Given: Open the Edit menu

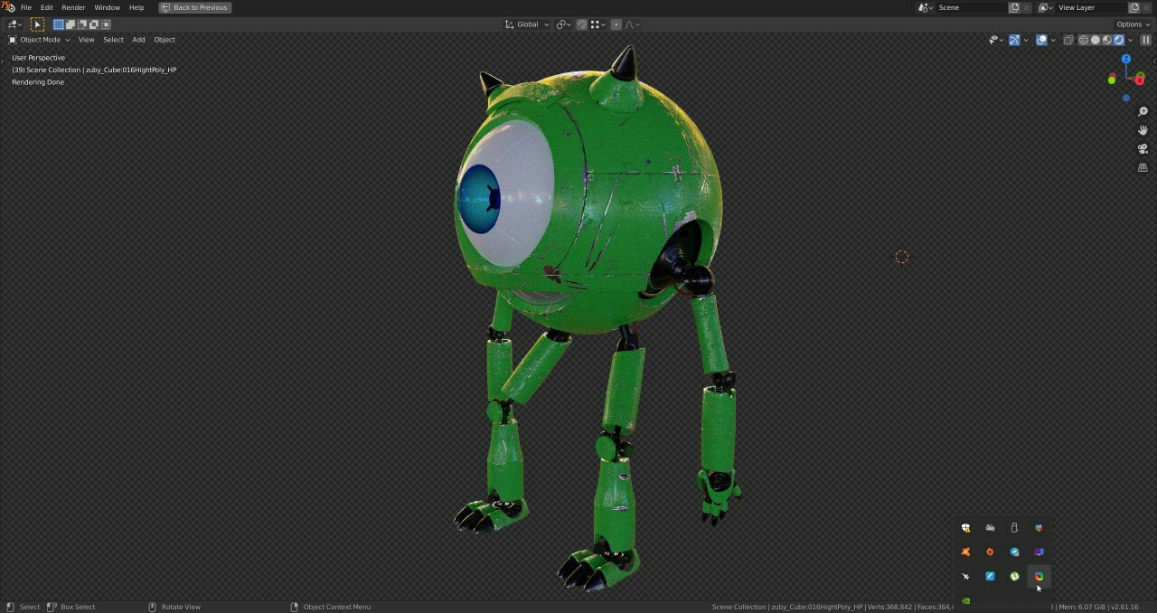Looking at the screenshot, I should [47, 7].
